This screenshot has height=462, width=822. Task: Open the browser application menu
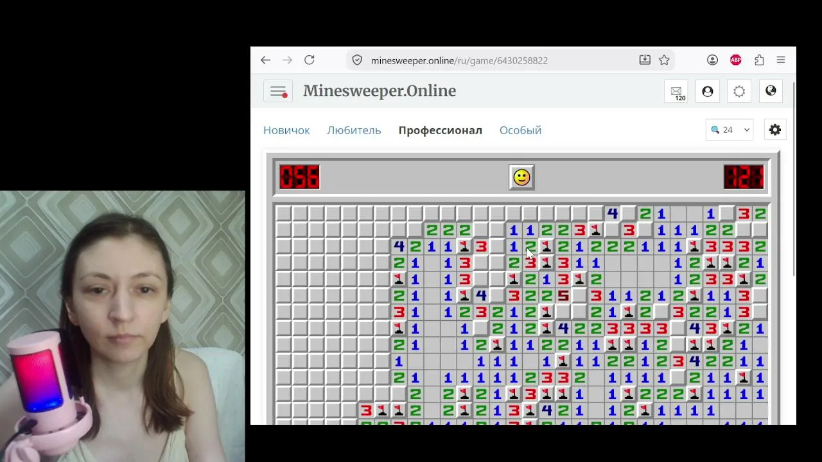click(x=781, y=60)
